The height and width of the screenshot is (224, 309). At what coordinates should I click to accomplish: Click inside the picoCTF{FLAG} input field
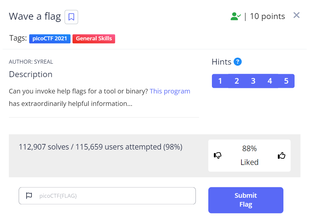click(x=107, y=195)
